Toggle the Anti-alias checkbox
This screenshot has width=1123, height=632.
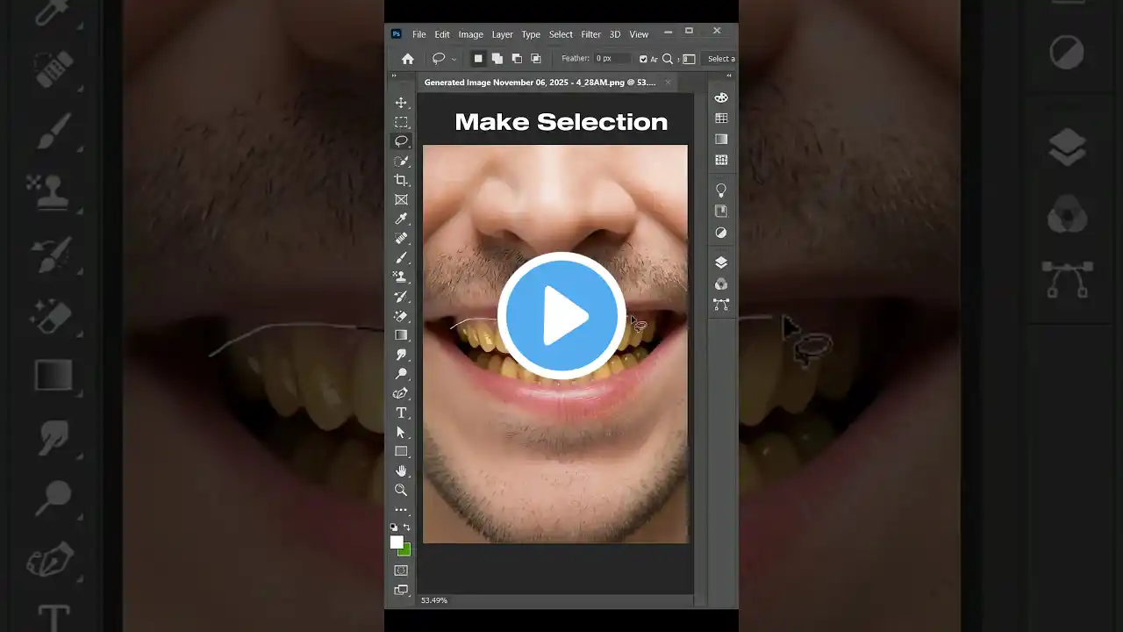pyautogui.click(x=643, y=59)
